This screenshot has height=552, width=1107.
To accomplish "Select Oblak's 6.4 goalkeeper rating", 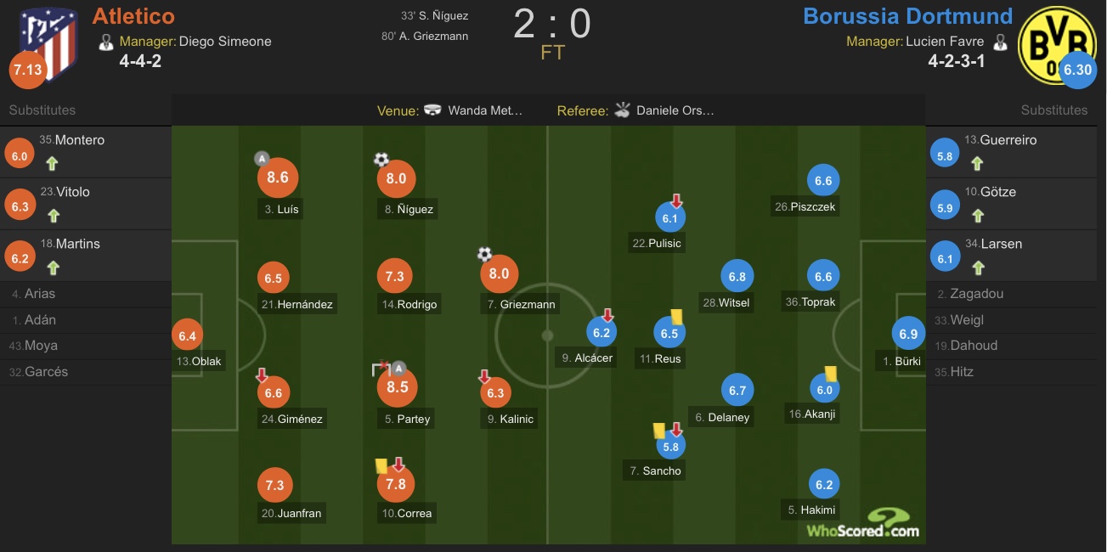I will 187,336.
